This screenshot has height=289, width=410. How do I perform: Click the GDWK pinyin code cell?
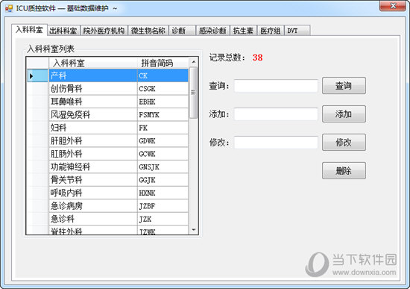click(x=163, y=140)
